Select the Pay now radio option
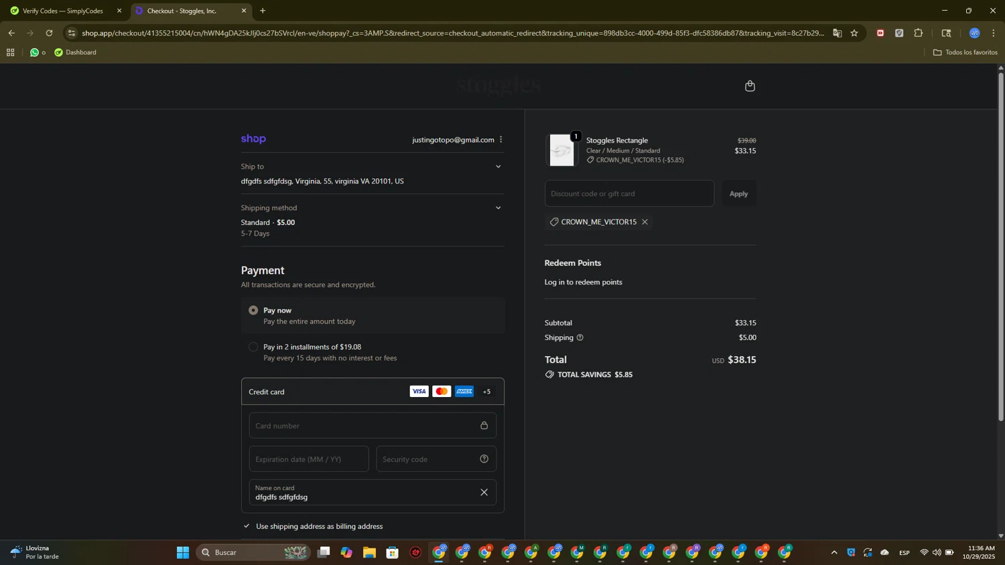 pos(253,310)
